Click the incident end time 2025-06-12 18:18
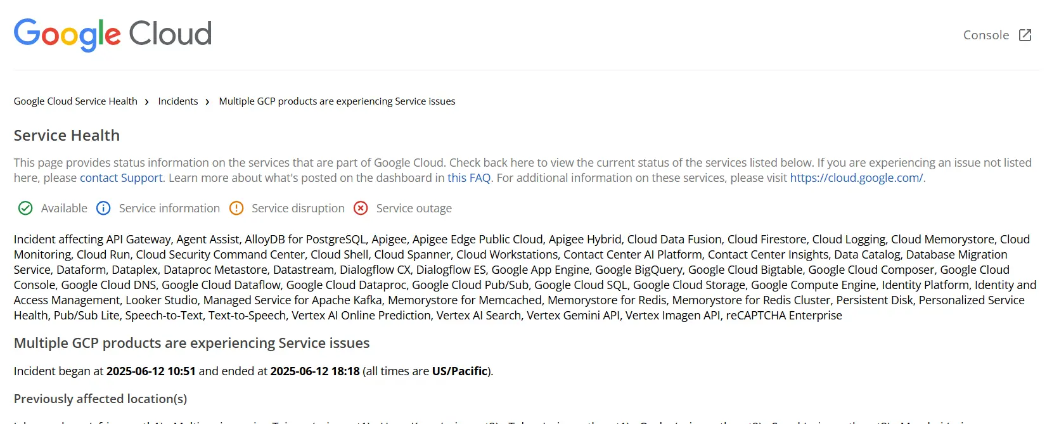 click(315, 371)
